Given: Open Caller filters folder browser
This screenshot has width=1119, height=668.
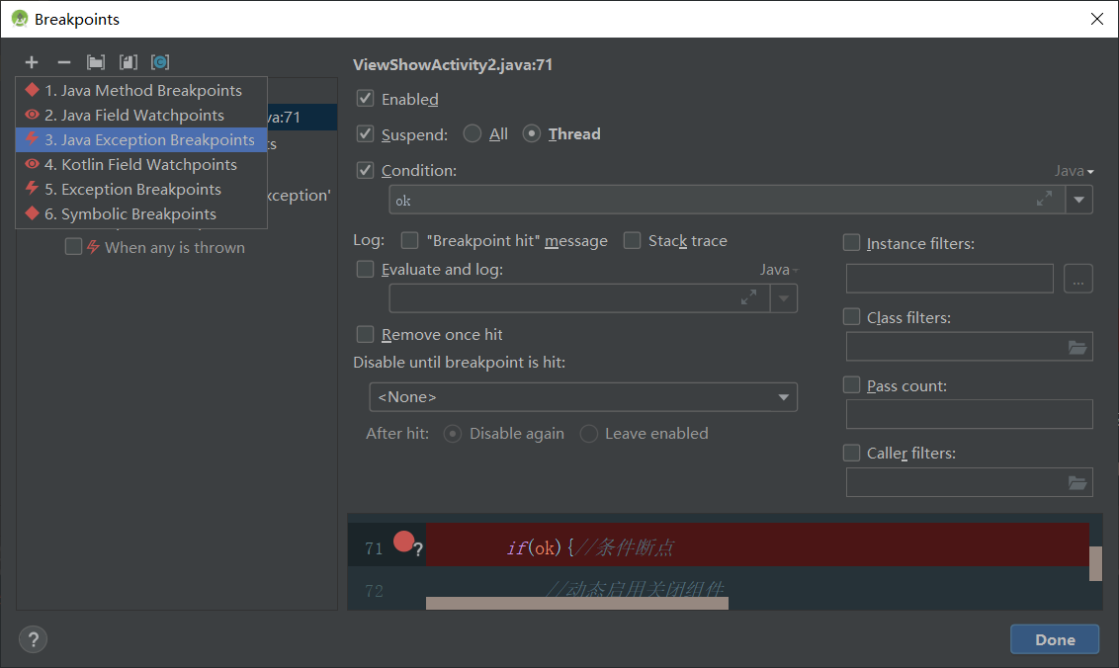Looking at the screenshot, I should tap(1076, 483).
